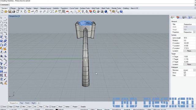Click the Target Location Place button

coord(189,64)
